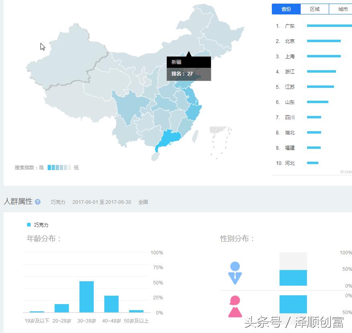Click the © index watermark icon
Screen dimensions: 352x333
click(x=343, y=172)
